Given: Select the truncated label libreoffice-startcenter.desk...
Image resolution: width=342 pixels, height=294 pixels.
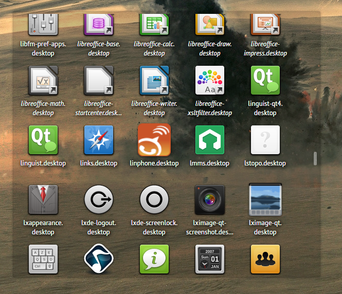Looking at the screenshot, I should pyautogui.click(x=99, y=108).
